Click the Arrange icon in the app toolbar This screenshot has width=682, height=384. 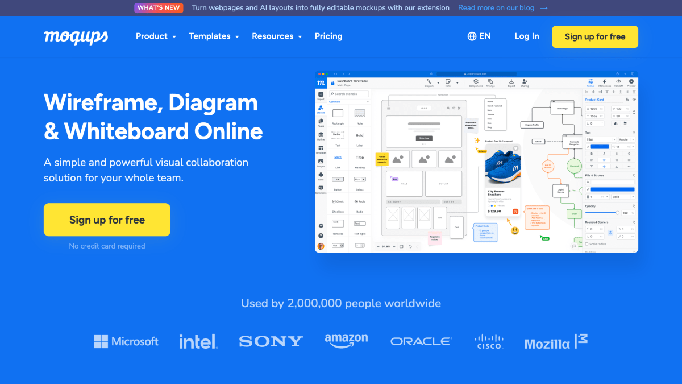[x=490, y=83]
